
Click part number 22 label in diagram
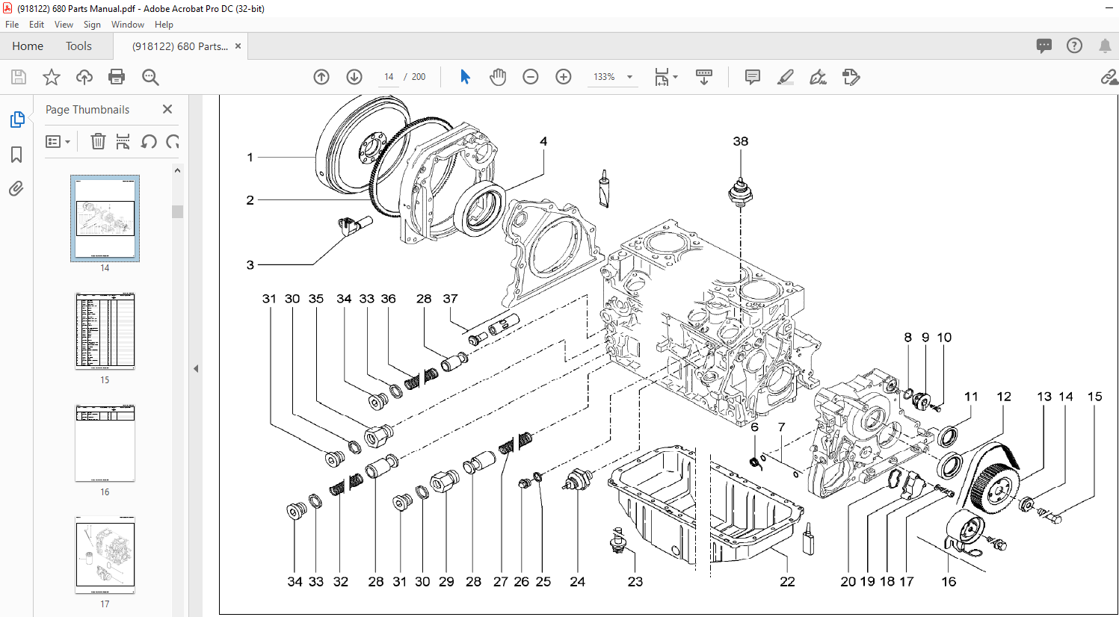787,581
